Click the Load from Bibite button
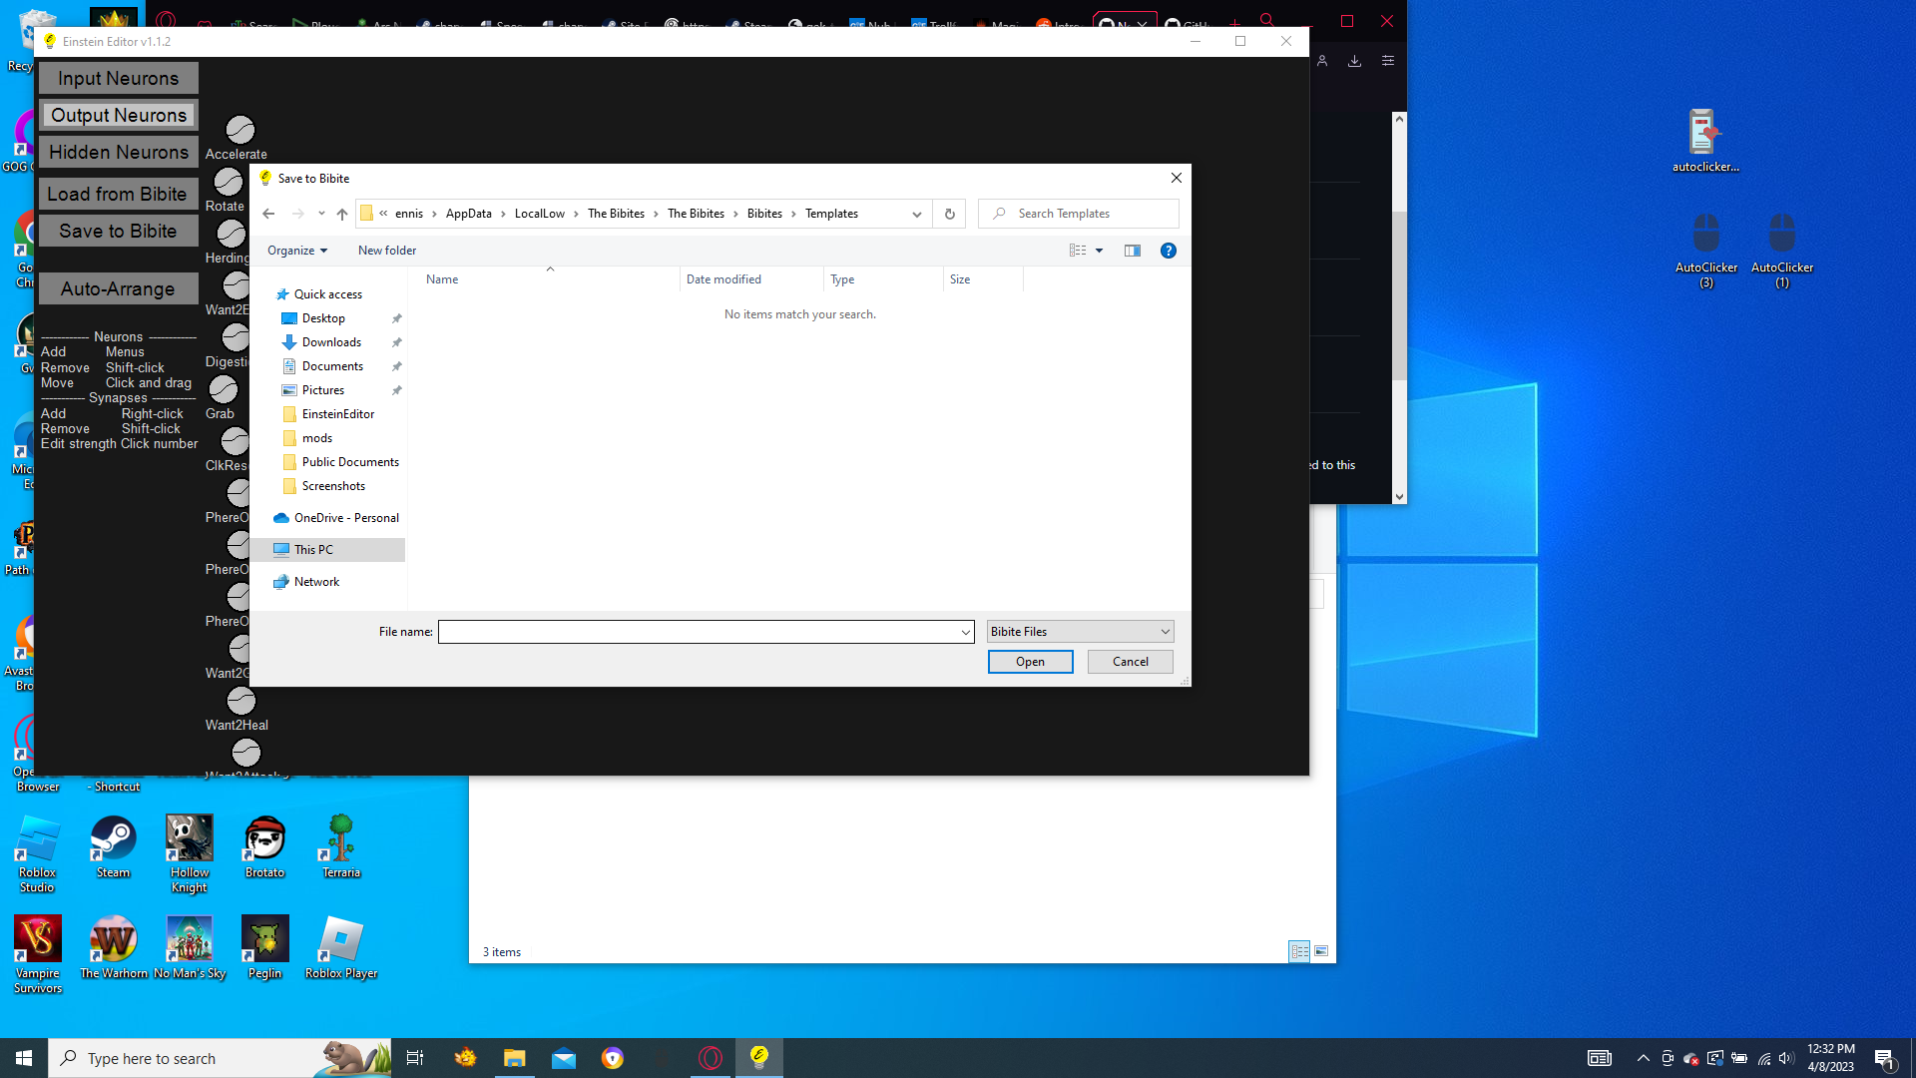This screenshot has height=1078, width=1916. pos(118,195)
